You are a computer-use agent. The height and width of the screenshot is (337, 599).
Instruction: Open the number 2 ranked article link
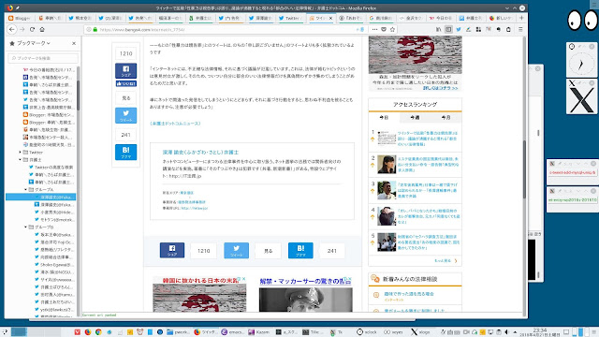(428, 165)
